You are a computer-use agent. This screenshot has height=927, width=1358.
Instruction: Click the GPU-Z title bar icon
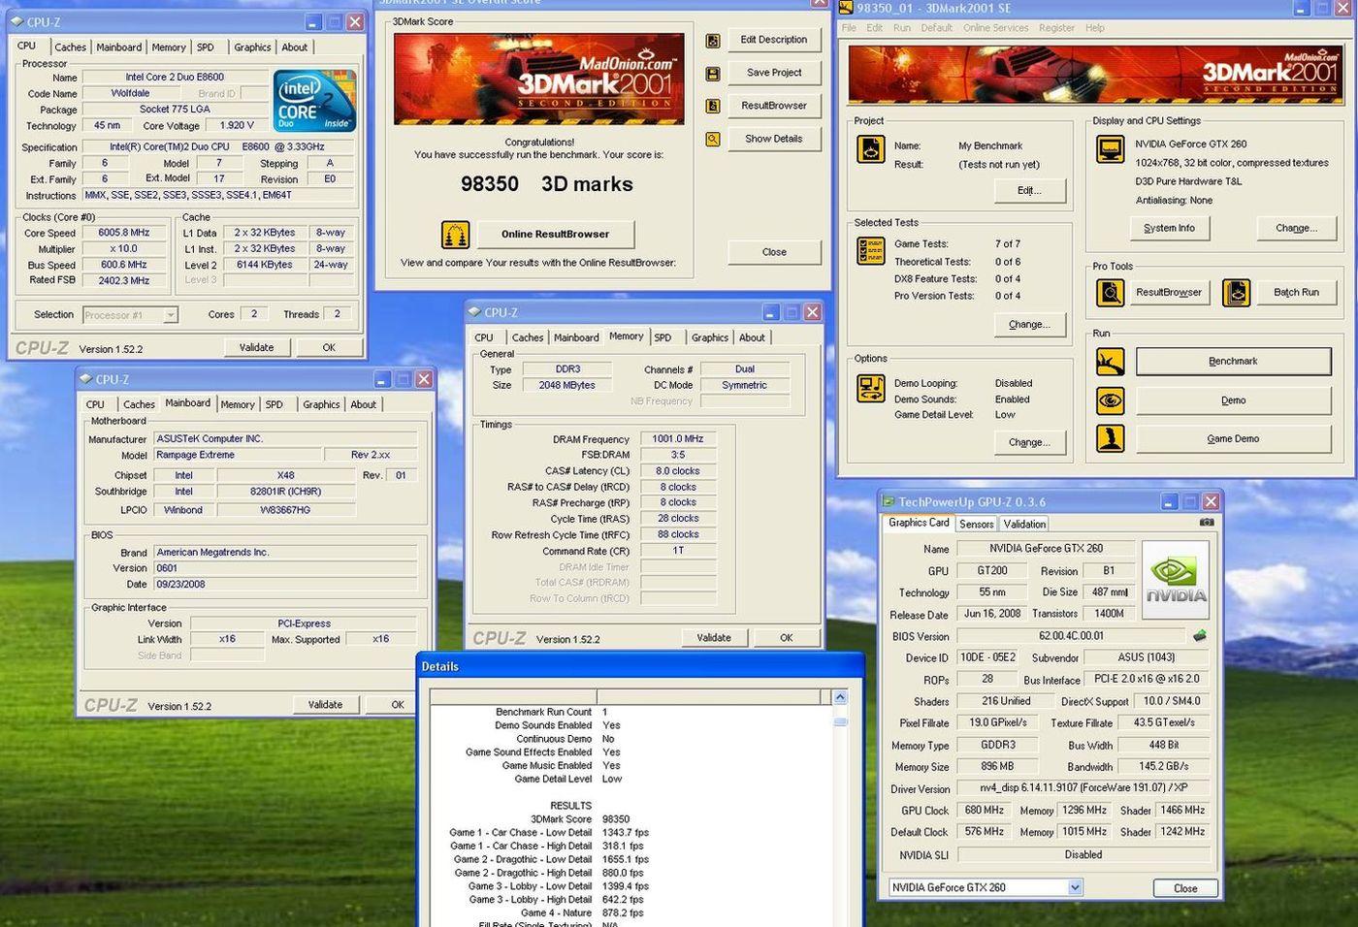tap(888, 502)
